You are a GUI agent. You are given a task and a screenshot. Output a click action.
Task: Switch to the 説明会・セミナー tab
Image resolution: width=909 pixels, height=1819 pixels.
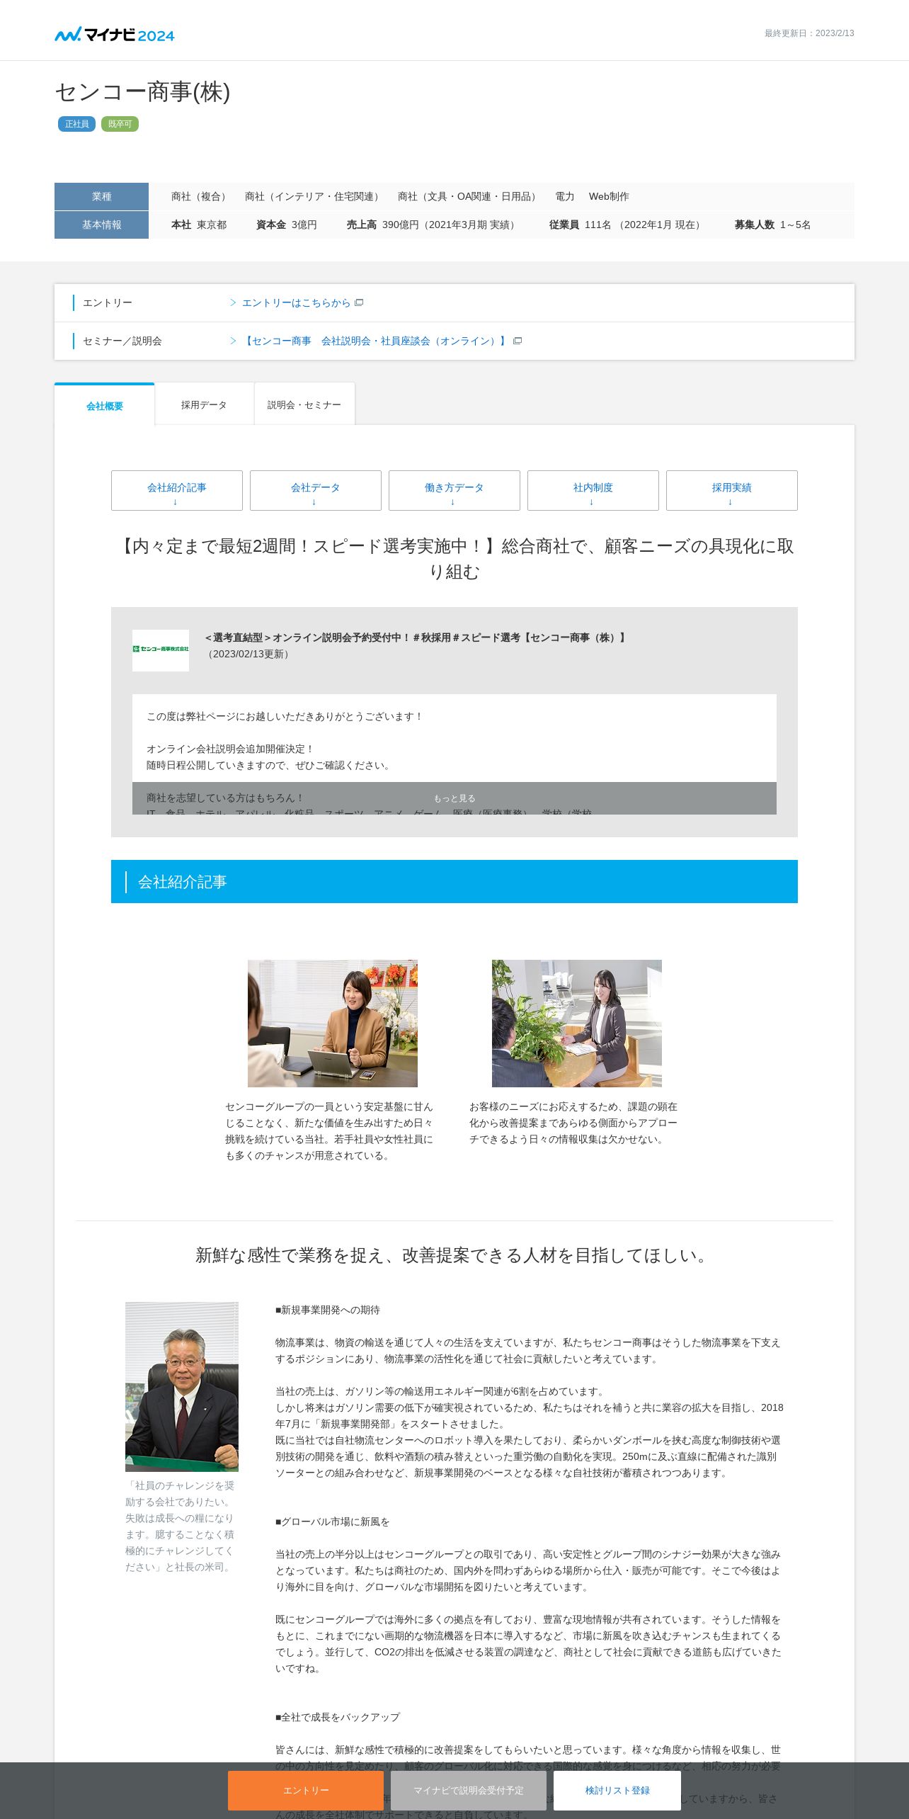click(x=304, y=404)
